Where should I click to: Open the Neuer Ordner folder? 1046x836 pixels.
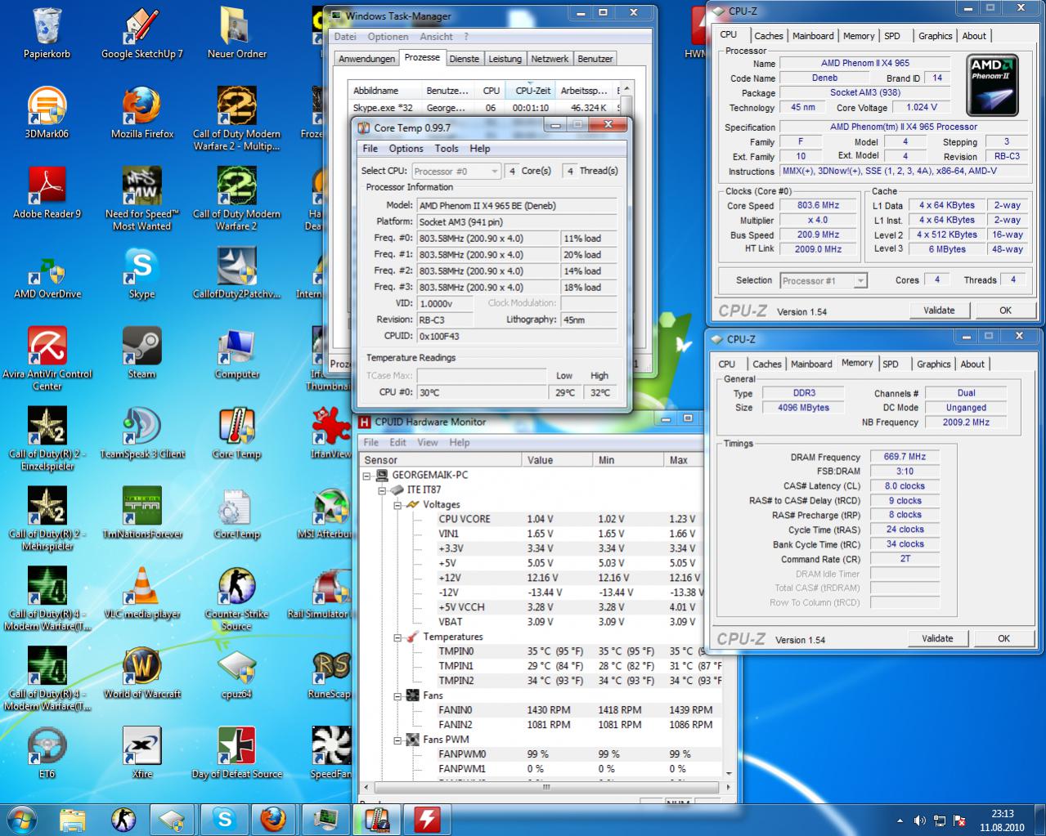click(236, 33)
